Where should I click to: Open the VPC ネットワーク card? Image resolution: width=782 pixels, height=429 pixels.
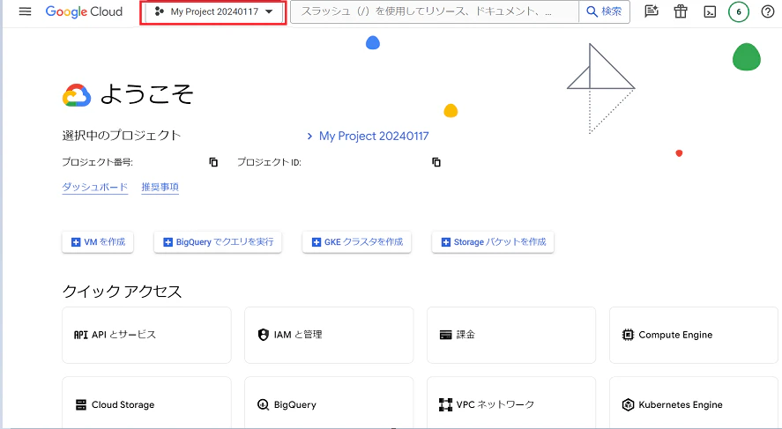[511, 403]
